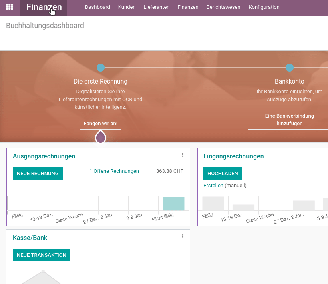This screenshot has height=284, width=328.
Task: Open the Dashboard menu
Action: [97, 7]
